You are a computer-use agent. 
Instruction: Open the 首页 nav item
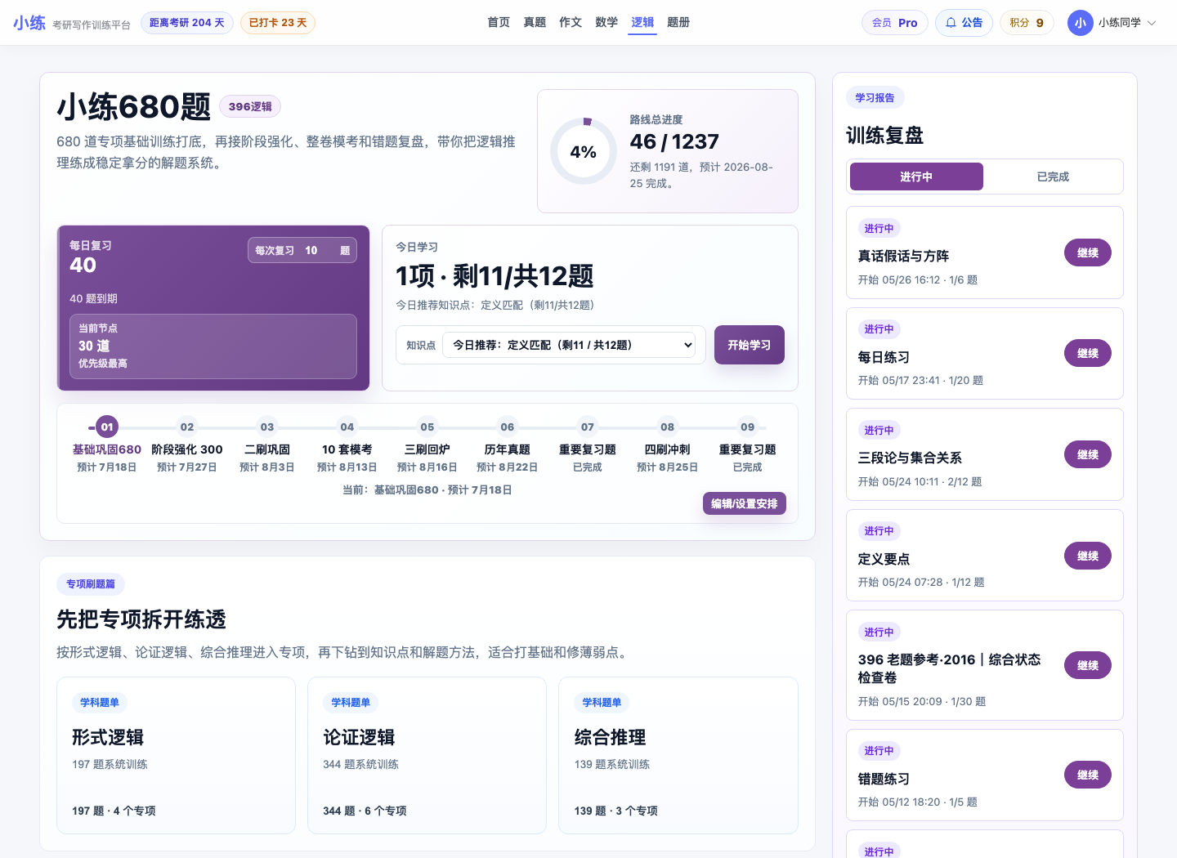pos(499,23)
